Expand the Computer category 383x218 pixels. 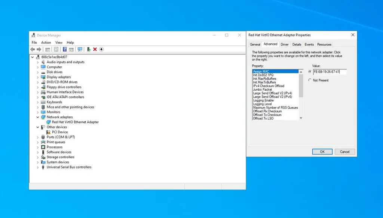tap(38, 67)
